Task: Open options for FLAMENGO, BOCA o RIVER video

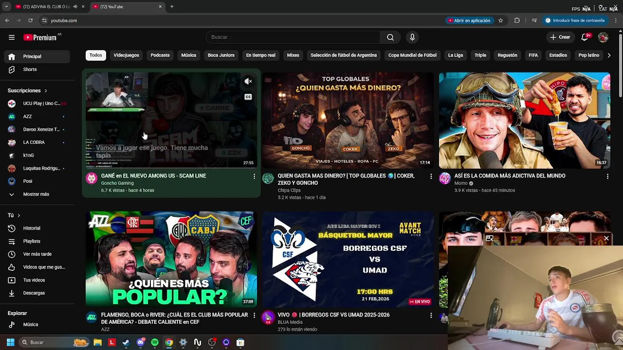Action: pyautogui.click(x=254, y=315)
